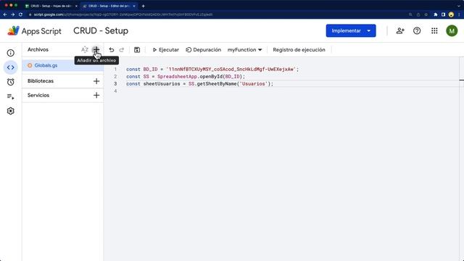Add a service with Servicios plus

tap(96, 95)
